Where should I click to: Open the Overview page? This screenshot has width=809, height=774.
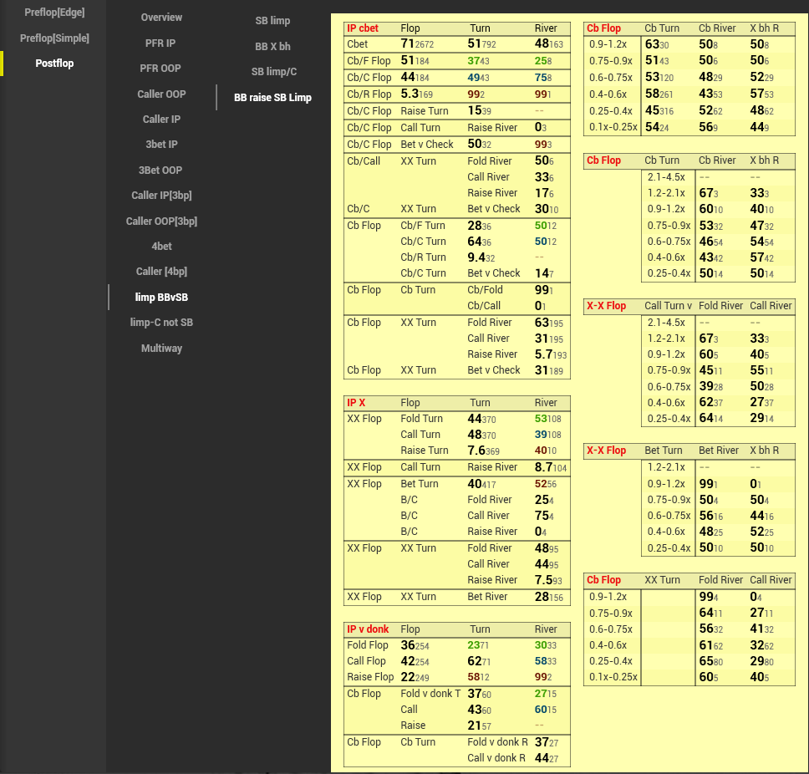[x=161, y=18]
